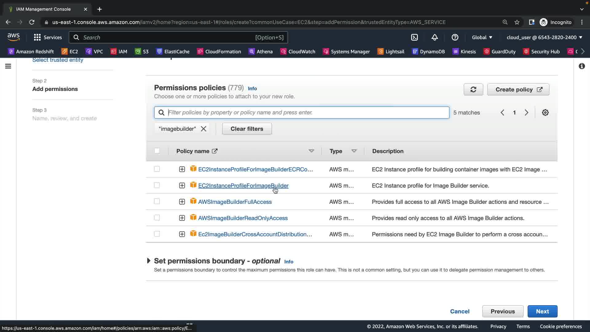Viewport: 590px width, 332px height.
Task: Open policy table settings gear
Action: 545,113
